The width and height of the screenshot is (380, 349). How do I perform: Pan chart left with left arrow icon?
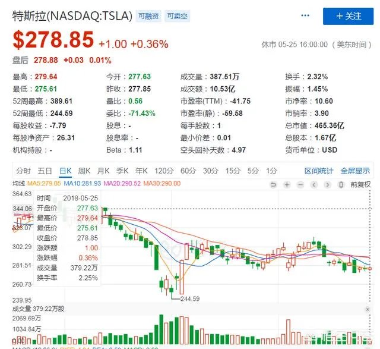(314, 185)
